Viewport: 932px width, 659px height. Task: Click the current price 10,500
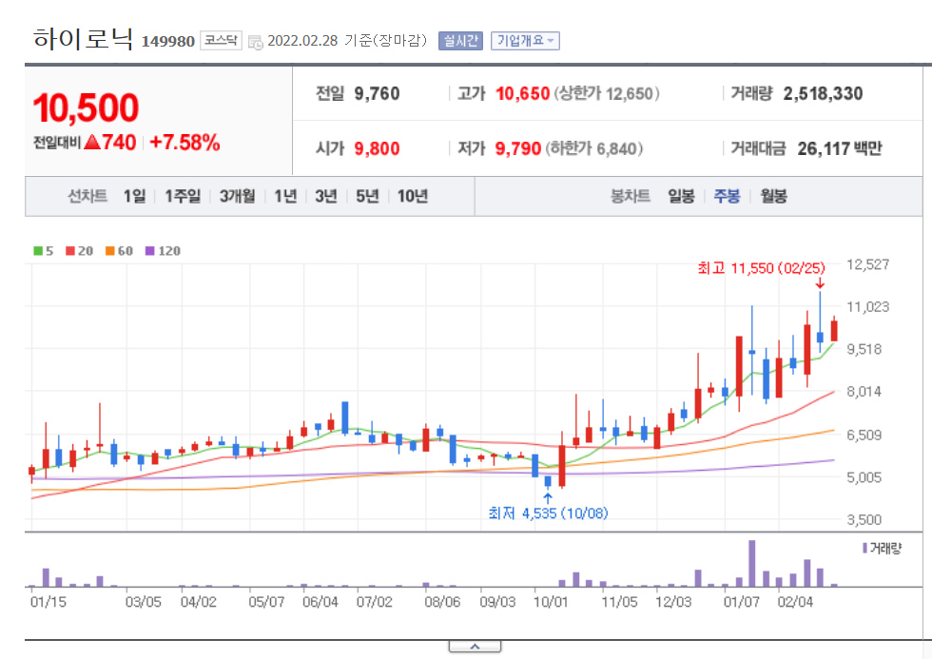tap(86, 107)
